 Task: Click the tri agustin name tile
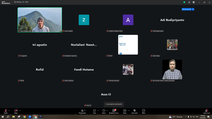pos(40,45)
